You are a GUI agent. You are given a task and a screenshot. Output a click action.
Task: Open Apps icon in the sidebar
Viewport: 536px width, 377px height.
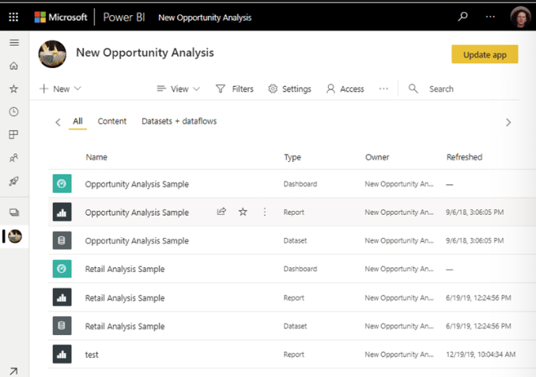point(13,134)
